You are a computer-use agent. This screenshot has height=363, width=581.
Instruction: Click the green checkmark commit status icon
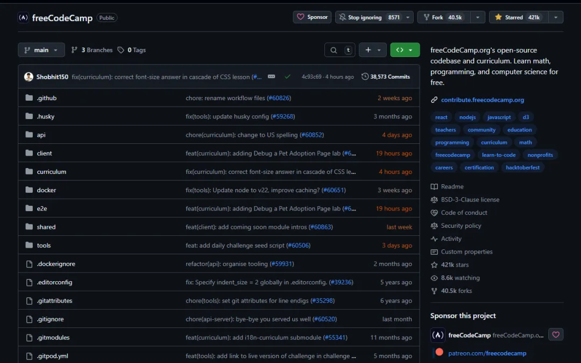tap(287, 77)
